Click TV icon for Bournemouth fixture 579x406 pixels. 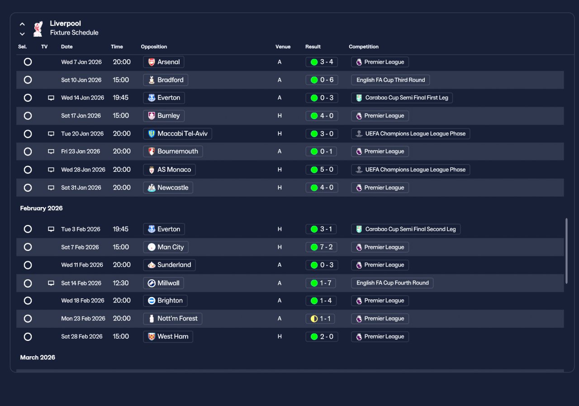tap(51, 151)
